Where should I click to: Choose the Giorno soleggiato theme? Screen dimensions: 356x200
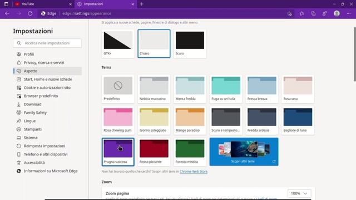tap(154, 121)
